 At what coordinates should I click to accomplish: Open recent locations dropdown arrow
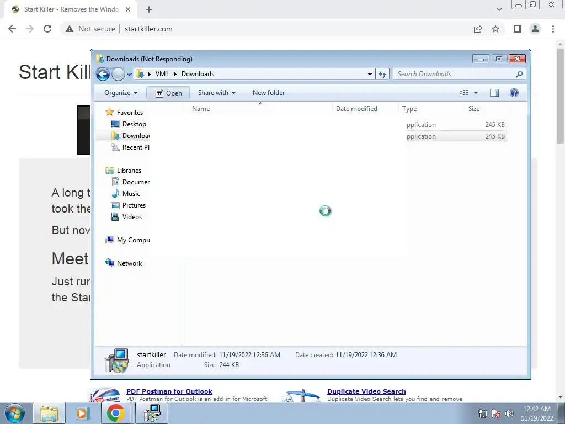(129, 75)
